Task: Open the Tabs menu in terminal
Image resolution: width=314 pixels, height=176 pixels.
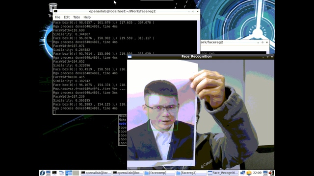Action: (x=77, y=17)
